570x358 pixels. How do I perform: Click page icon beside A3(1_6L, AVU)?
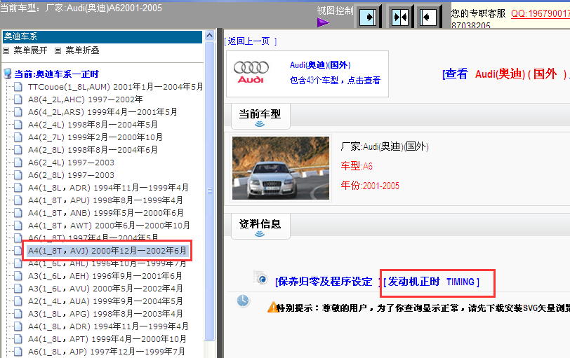click(18, 289)
